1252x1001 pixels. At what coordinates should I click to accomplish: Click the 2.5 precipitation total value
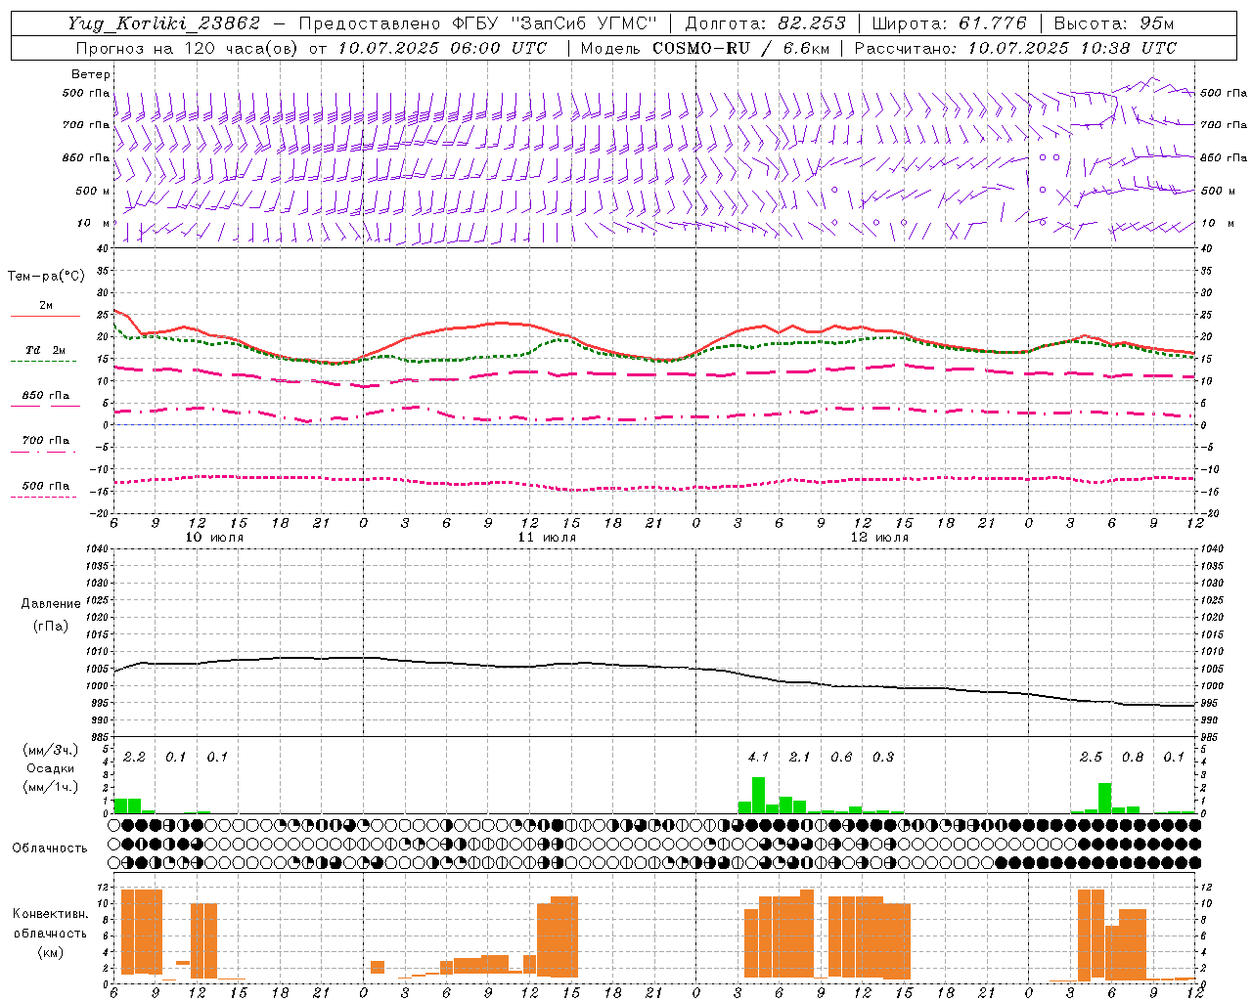click(1091, 757)
